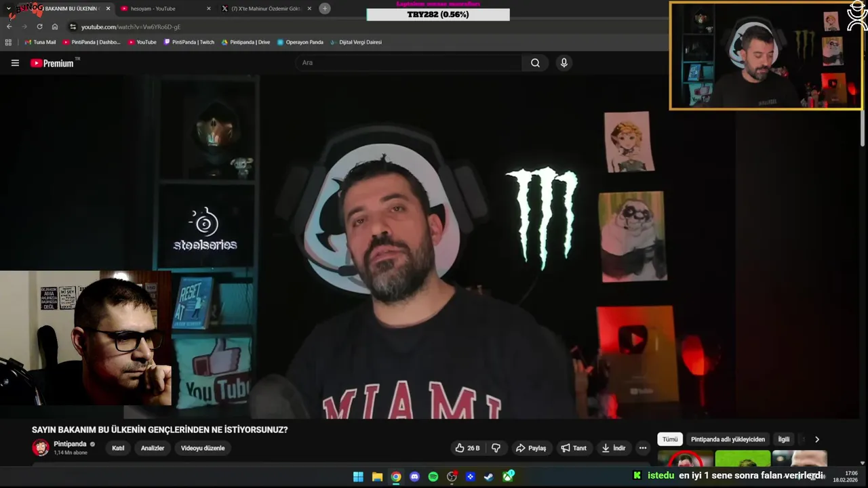Click Videoyu düzenle button
Viewport: 868px width, 488px height.
(203, 448)
